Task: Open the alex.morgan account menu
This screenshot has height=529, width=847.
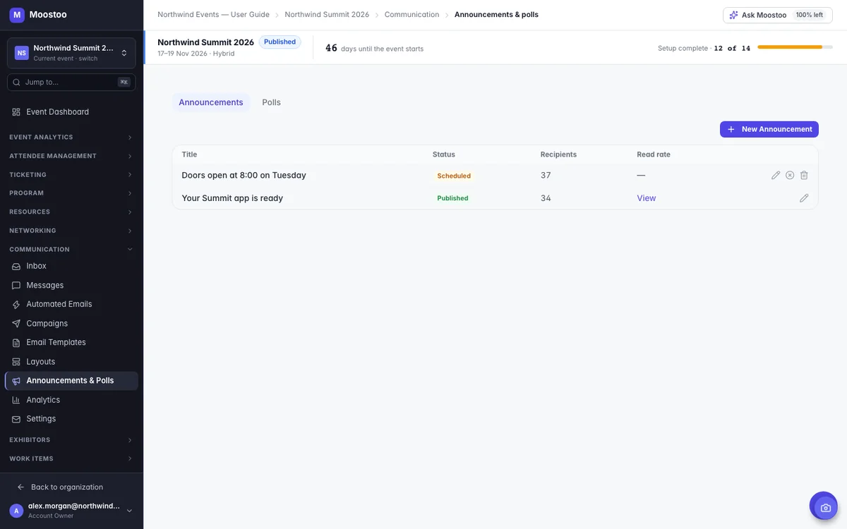Action: point(71,511)
